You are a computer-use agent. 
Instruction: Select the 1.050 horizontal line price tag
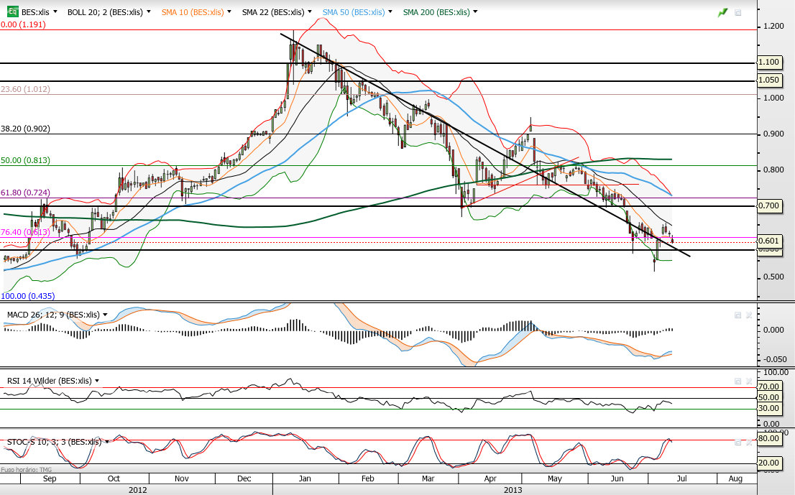pos(768,80)
